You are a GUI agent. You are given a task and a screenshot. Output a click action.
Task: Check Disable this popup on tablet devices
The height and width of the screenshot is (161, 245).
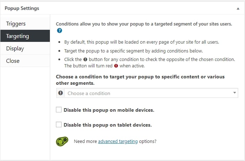point(59,124)
